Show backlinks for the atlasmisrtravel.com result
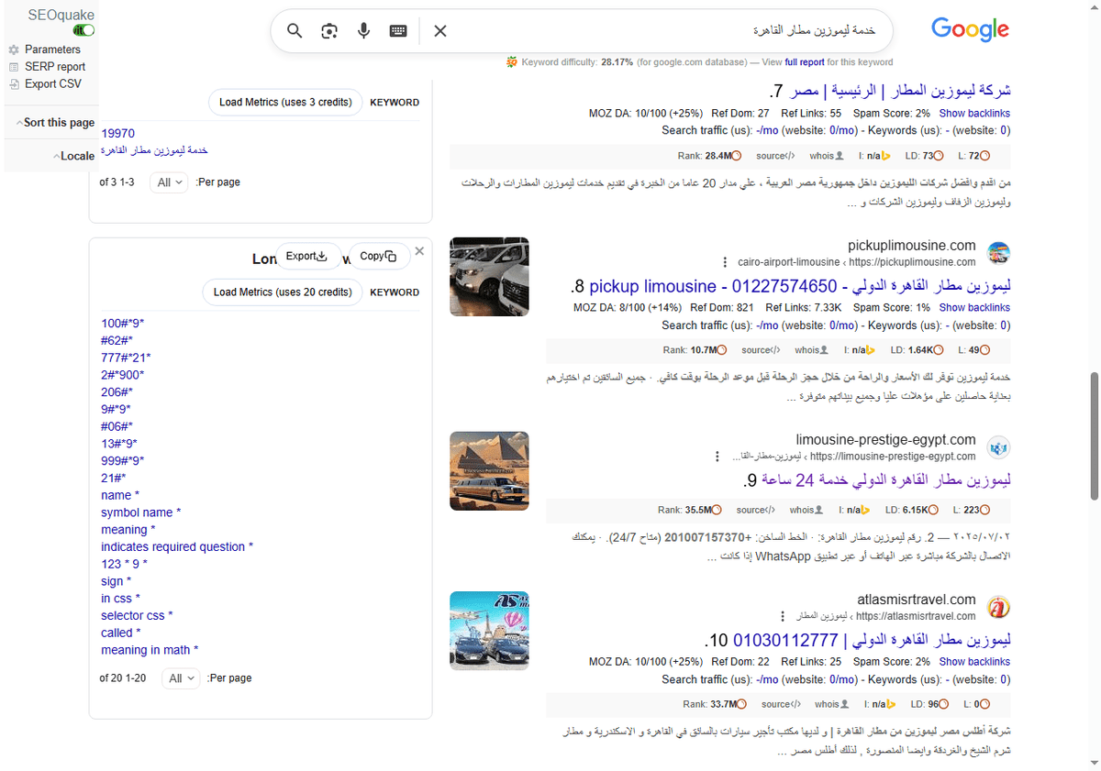This screenshot has width=1101, height=771. tap(974, 661)
